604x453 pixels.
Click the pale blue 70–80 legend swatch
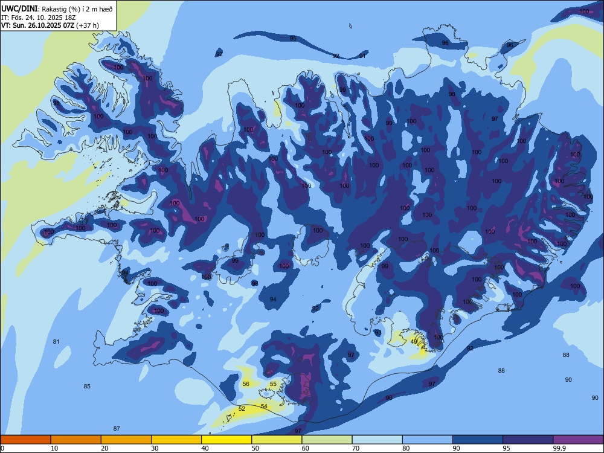coord(377,440)
